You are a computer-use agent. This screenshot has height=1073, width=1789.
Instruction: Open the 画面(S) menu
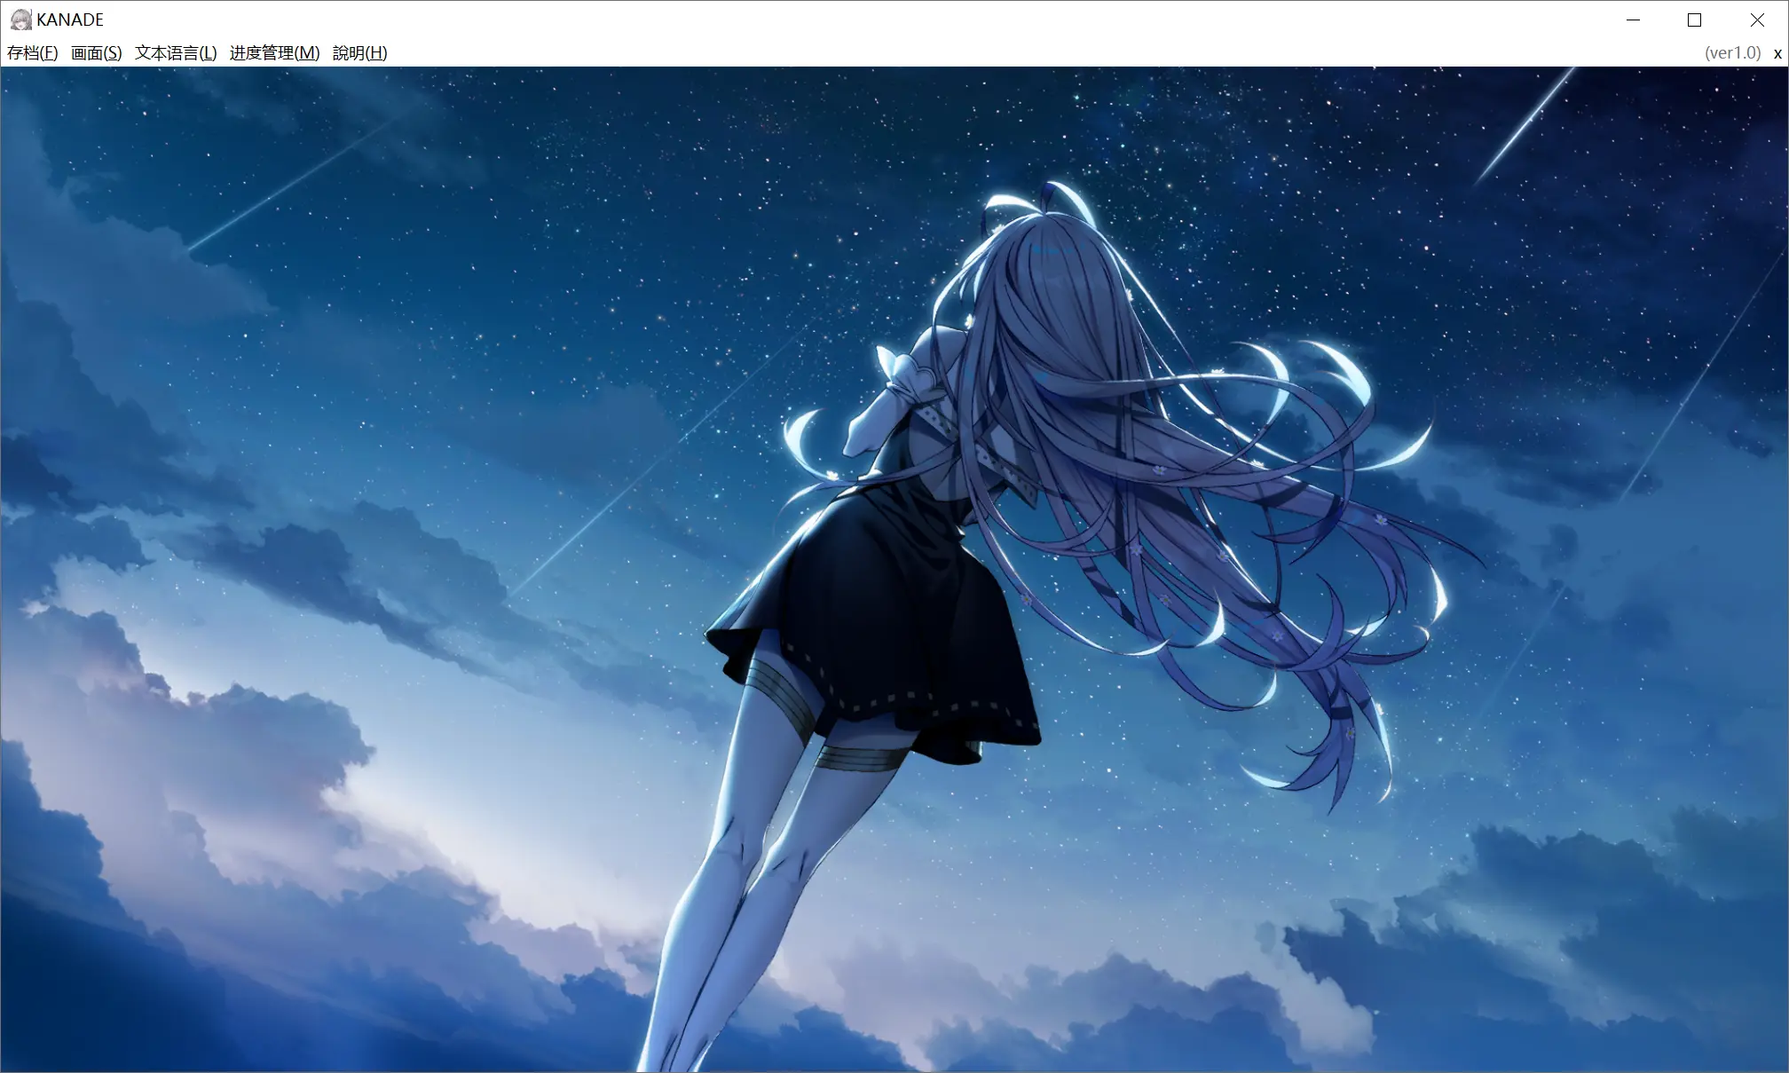(96, 53)
